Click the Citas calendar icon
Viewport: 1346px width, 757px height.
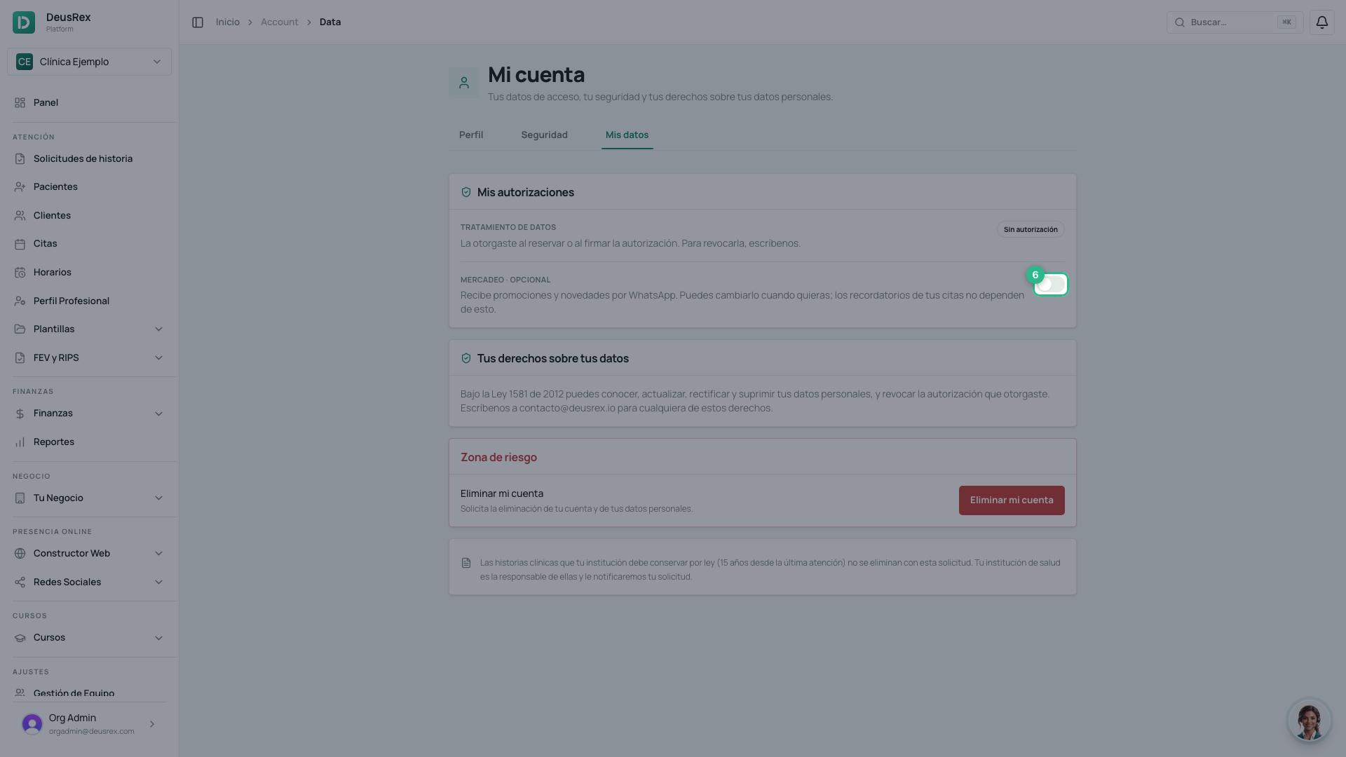20,244
